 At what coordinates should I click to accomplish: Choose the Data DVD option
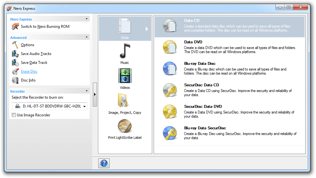(x=193, y=42)
